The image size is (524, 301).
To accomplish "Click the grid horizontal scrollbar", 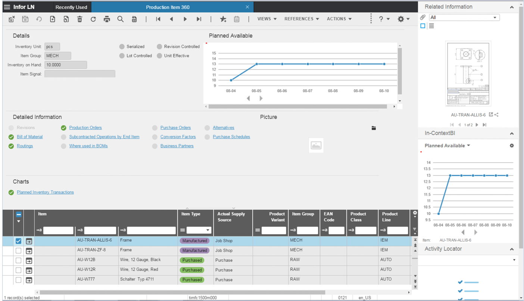I will (182, 292).
